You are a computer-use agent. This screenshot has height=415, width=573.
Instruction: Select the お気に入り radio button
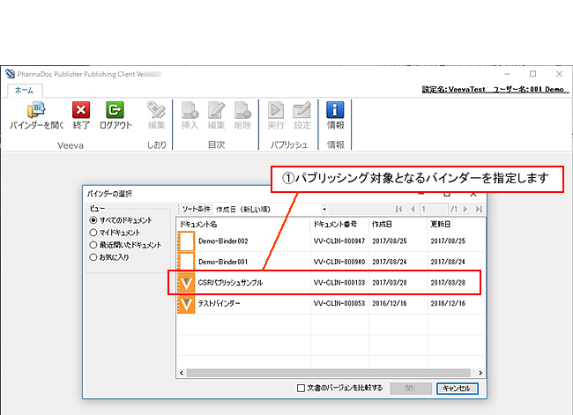(93, 257)
